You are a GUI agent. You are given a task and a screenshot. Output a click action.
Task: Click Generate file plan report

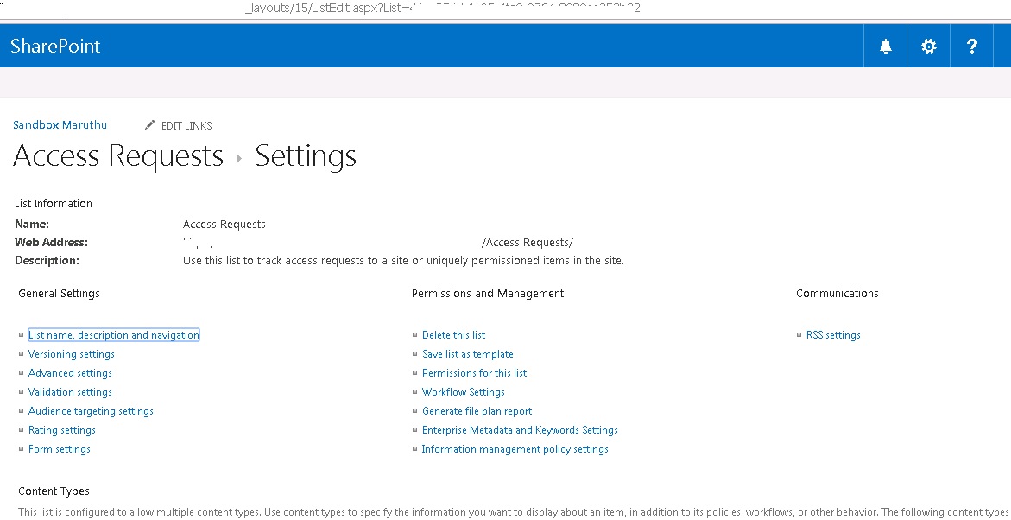[477, 410]
